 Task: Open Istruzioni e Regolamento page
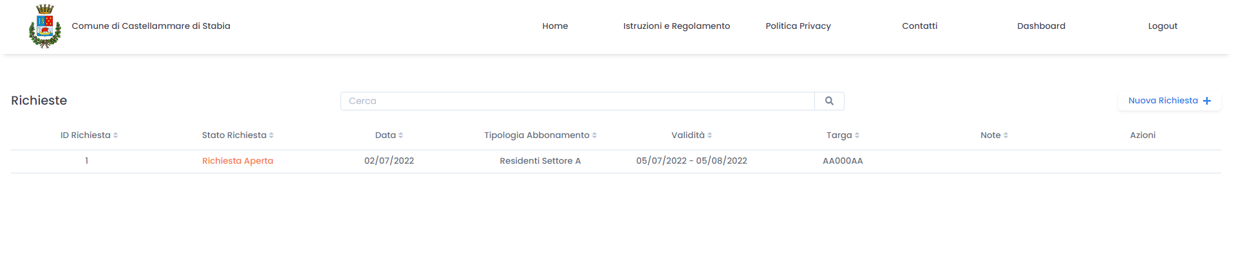tap(677, 26)
